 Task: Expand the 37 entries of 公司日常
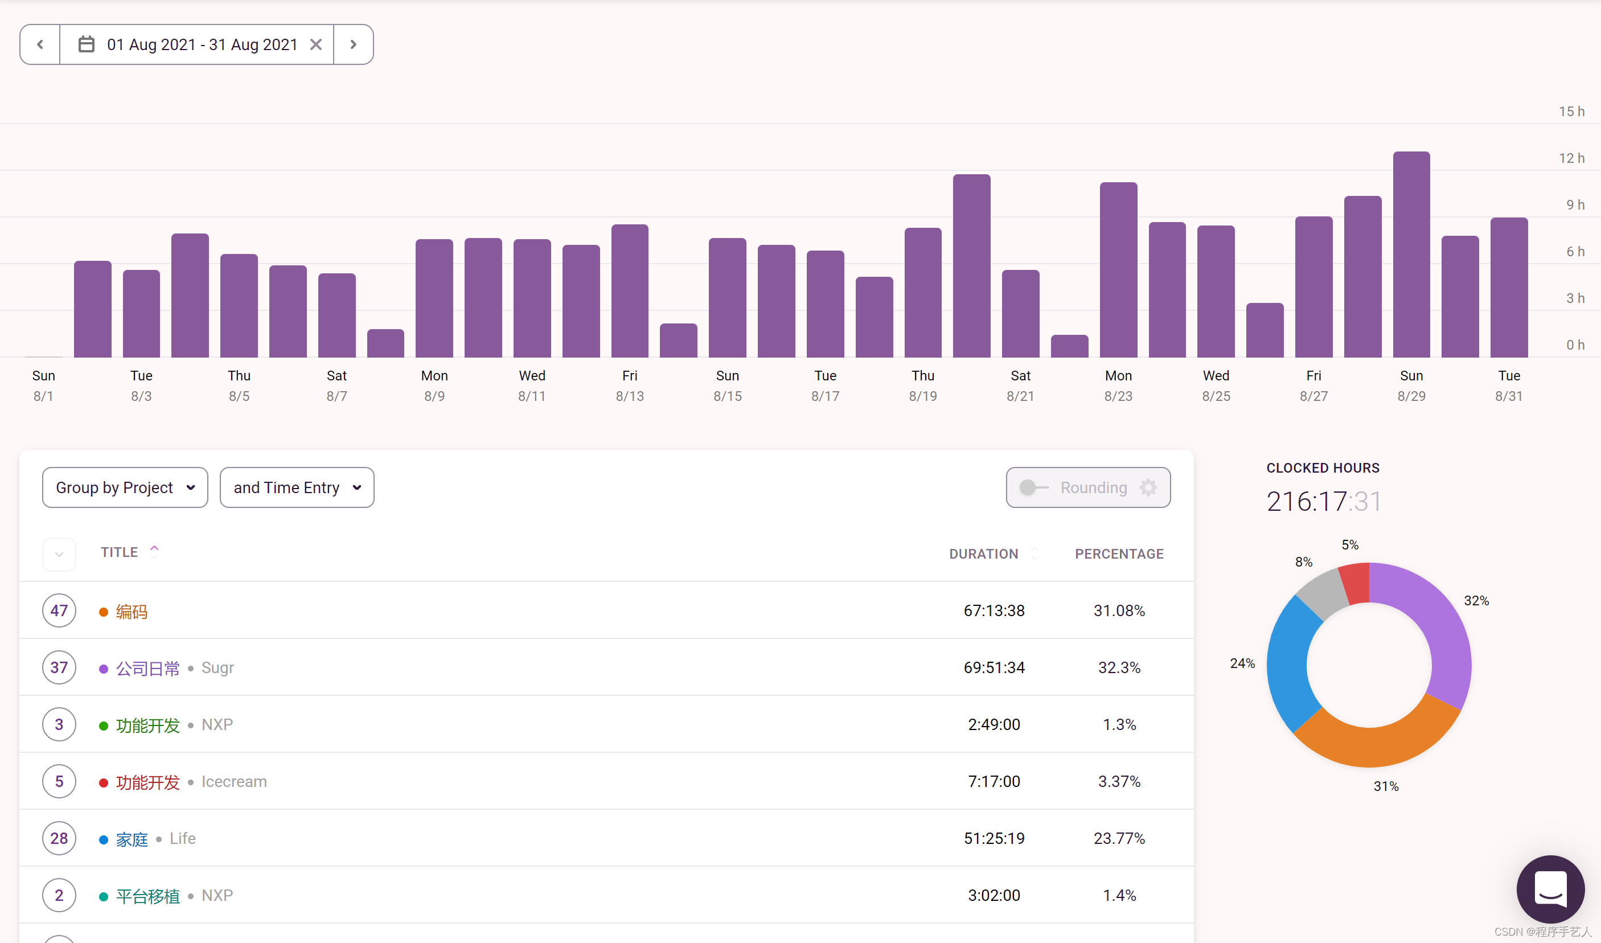(59, 667)
